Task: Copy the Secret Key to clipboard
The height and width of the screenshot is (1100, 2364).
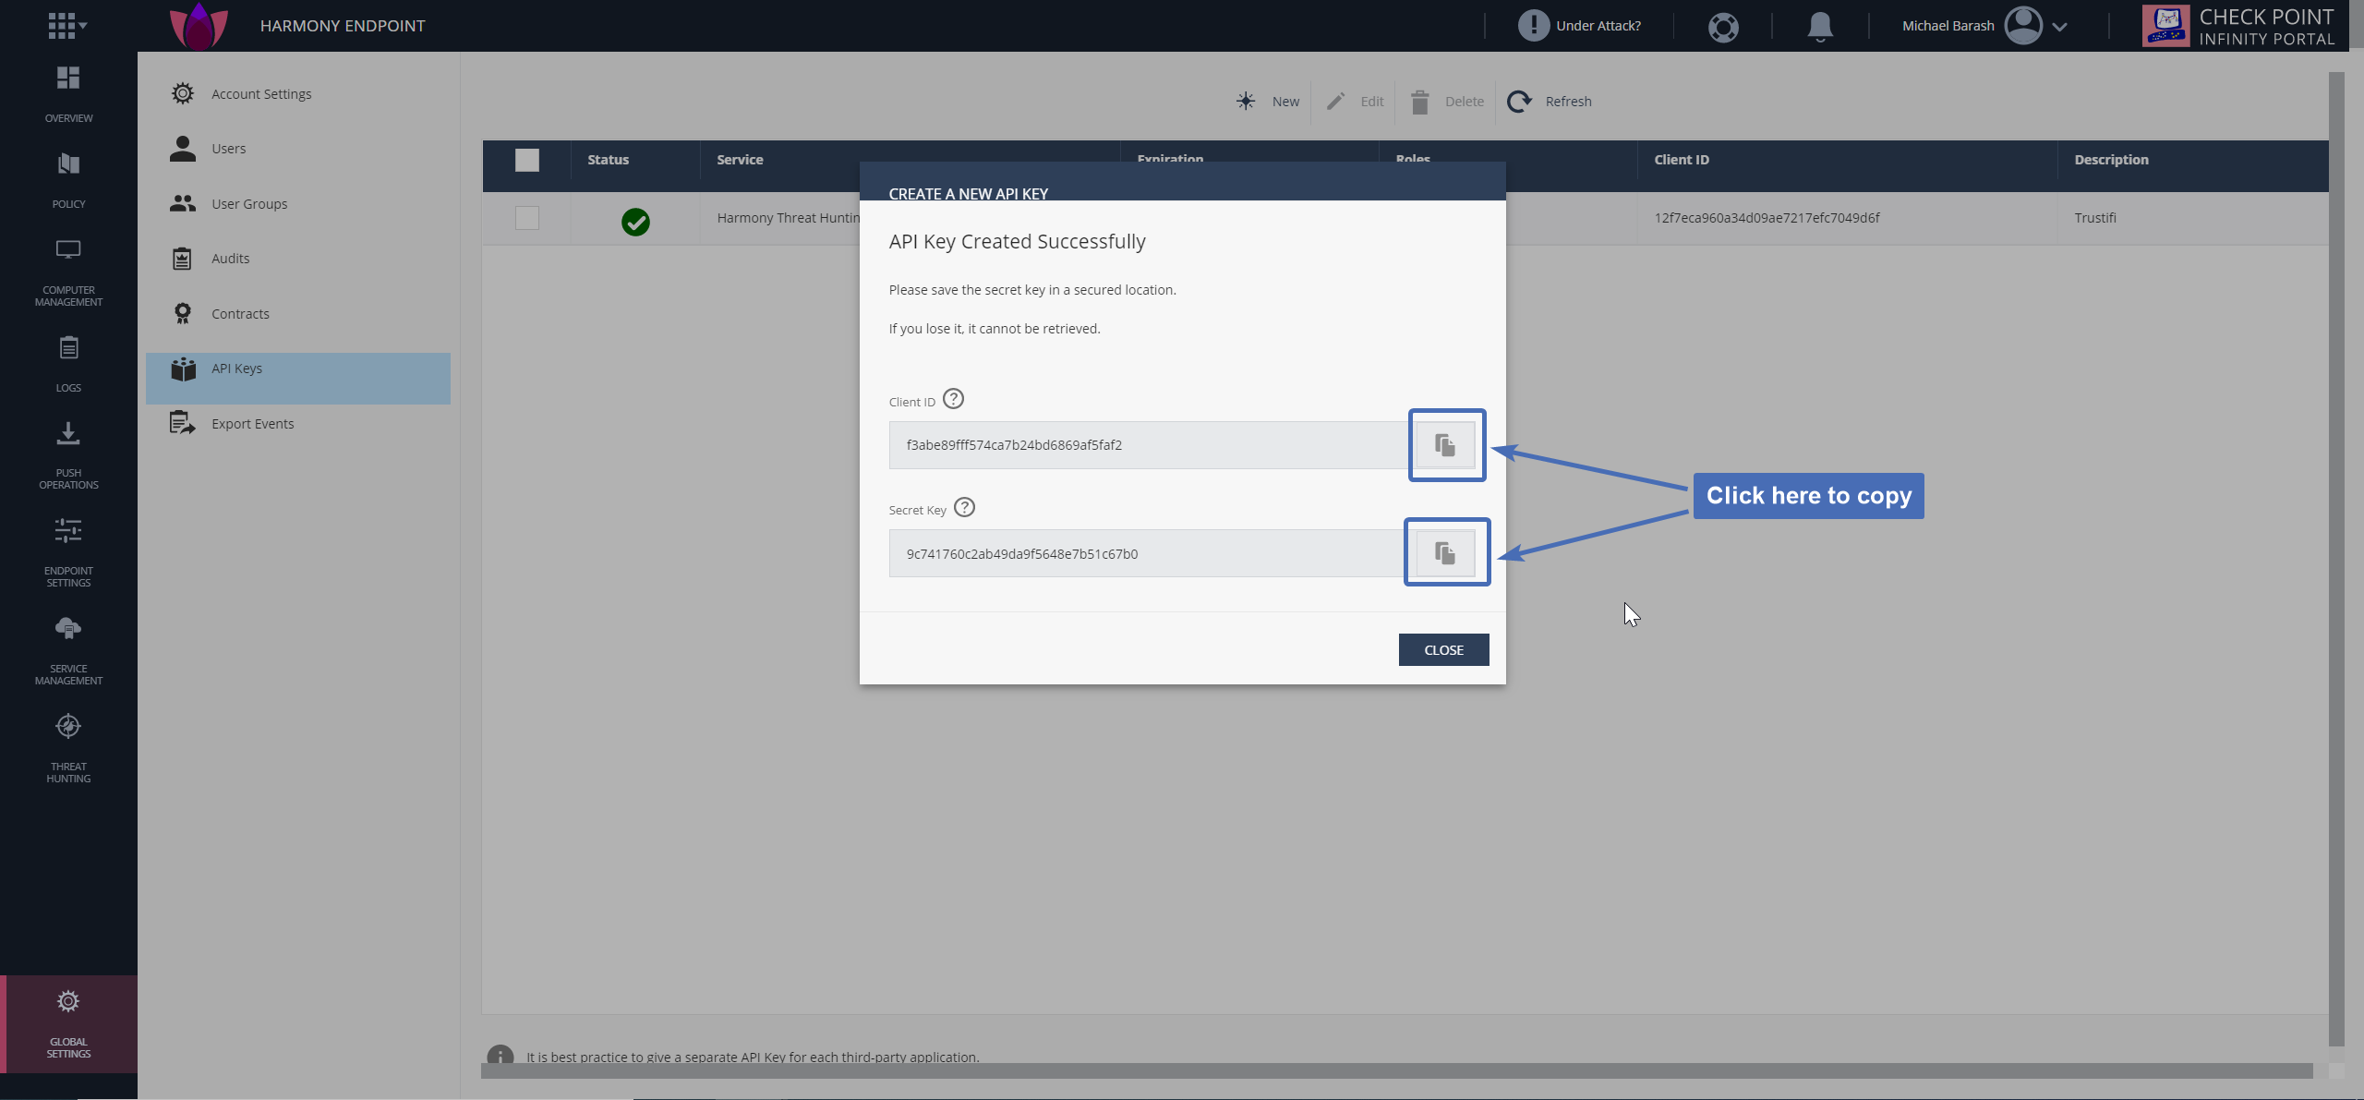Action: (1445, 553)
